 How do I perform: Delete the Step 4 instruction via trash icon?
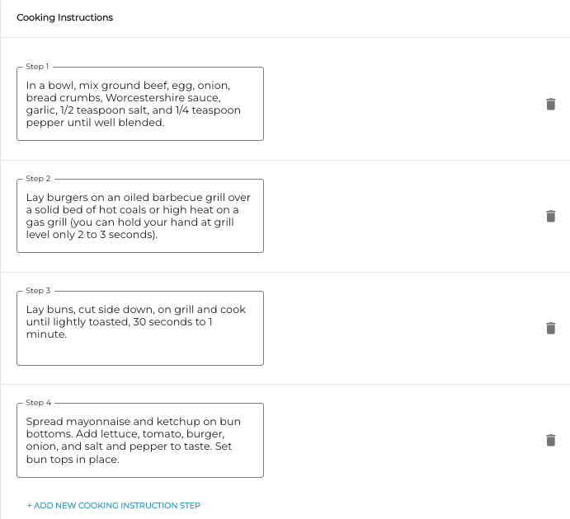551,440
